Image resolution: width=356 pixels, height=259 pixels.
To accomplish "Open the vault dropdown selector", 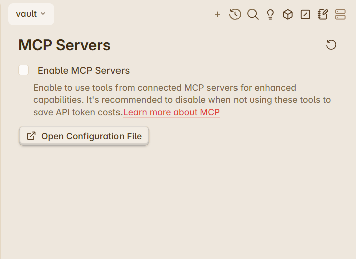I will (31, 14).
